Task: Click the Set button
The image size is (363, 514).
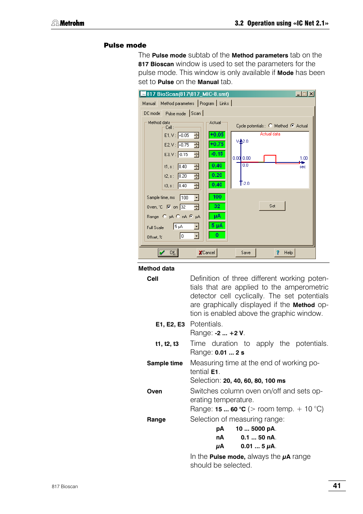Action: pyautogui.click(x=272, y=206)
